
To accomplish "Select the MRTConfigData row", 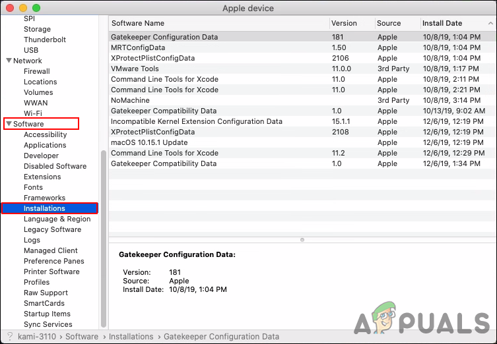I will [302, 47].
